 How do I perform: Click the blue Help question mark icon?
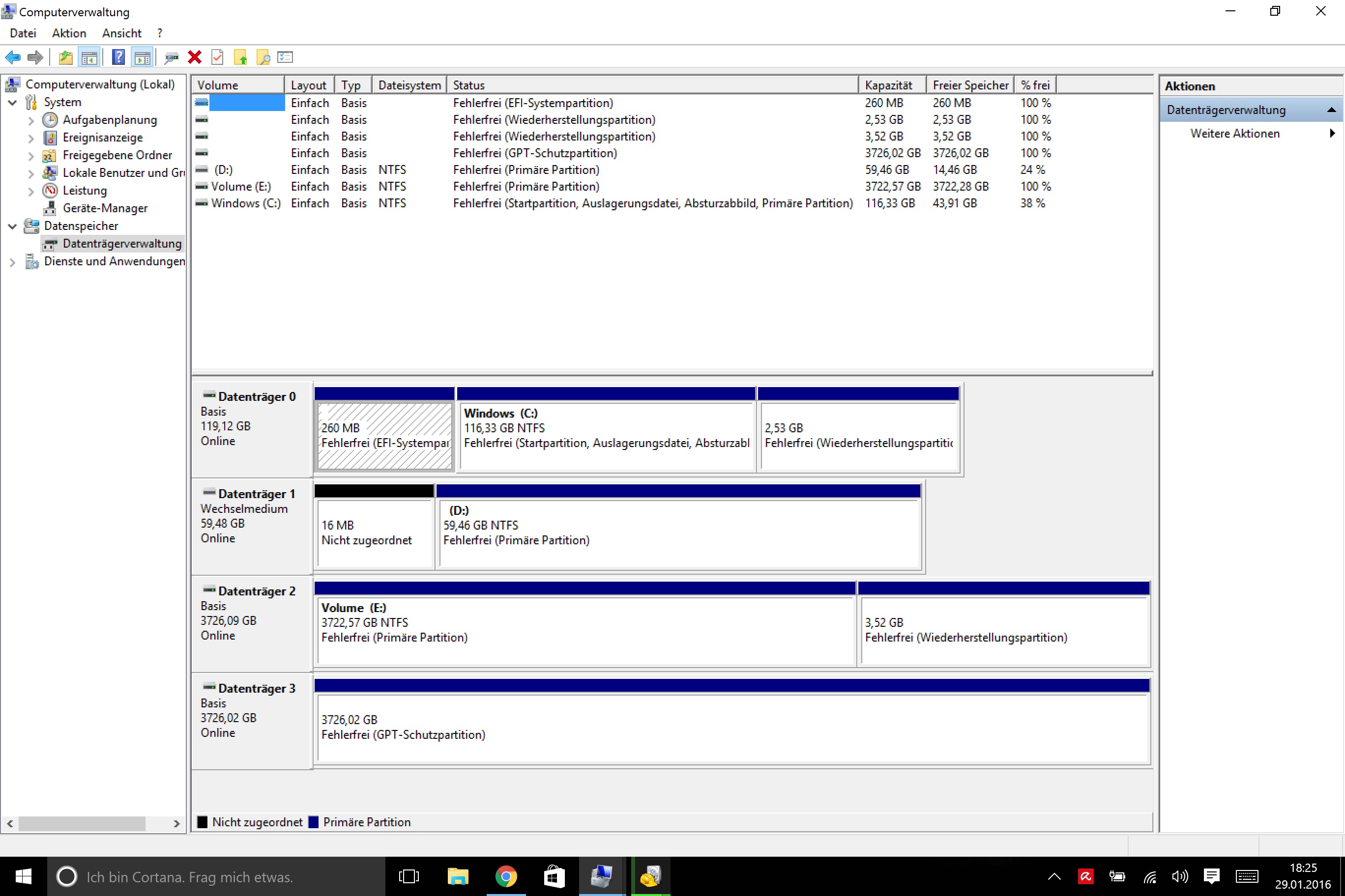[118, 57]
